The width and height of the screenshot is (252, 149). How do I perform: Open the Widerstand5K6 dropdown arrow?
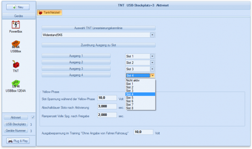(152, 35)
